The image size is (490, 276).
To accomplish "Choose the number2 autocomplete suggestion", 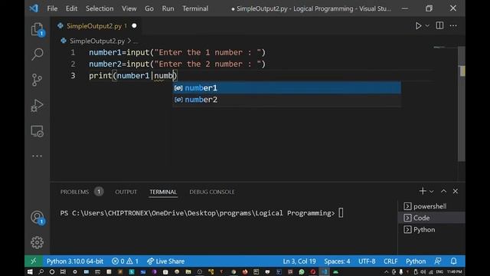I will (286, 100).
